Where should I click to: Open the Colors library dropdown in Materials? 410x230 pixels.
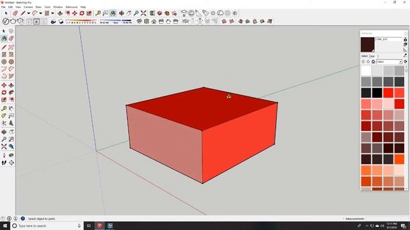[x=389, y=62]
